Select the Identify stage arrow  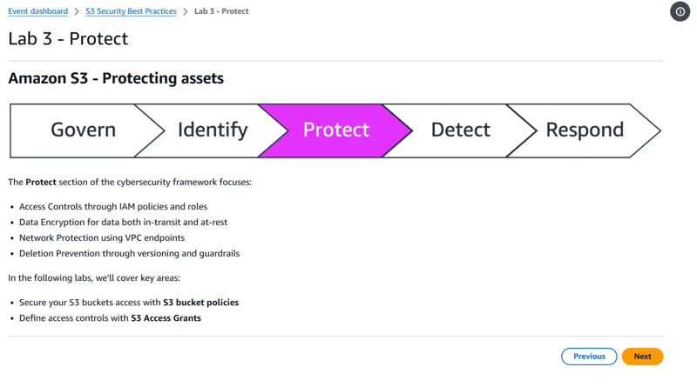coord(213,130)
